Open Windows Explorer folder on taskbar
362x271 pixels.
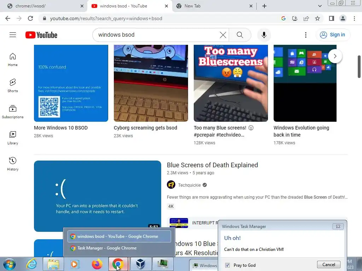tap(53, 264)
